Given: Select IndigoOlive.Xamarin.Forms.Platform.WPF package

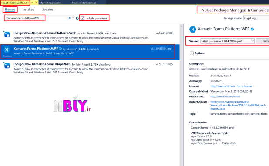Looking at the screenshot, I should 90,37.
